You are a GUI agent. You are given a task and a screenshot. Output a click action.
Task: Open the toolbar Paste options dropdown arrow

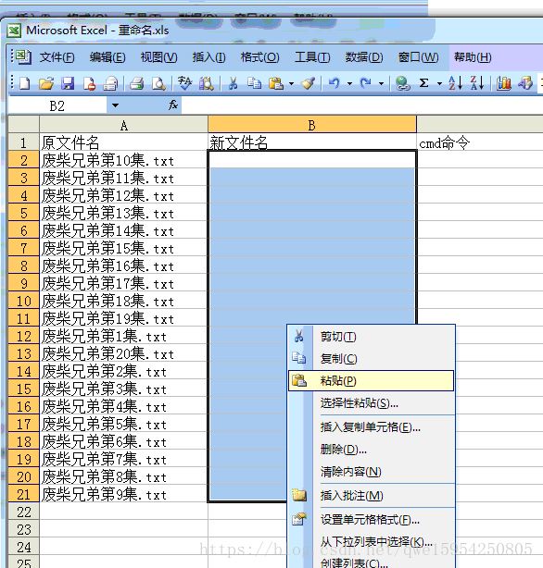(291, 83)
